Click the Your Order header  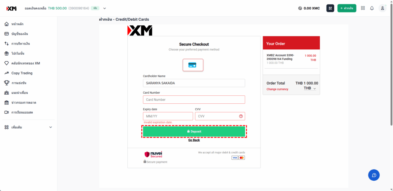click(x=291, y=44)
